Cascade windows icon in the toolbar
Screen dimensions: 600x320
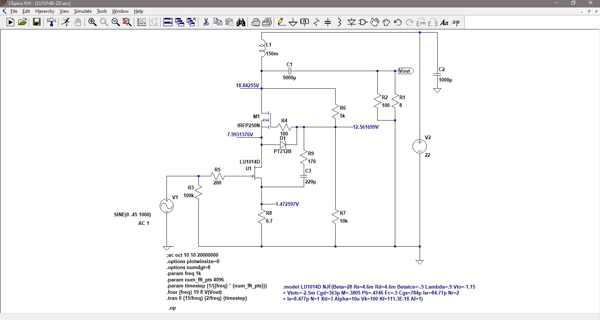pos(180,22)
